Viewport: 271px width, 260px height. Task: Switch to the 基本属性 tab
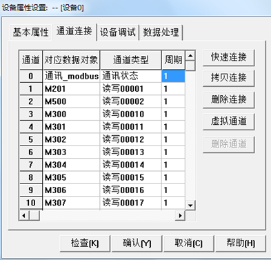[x=30, y=32]
